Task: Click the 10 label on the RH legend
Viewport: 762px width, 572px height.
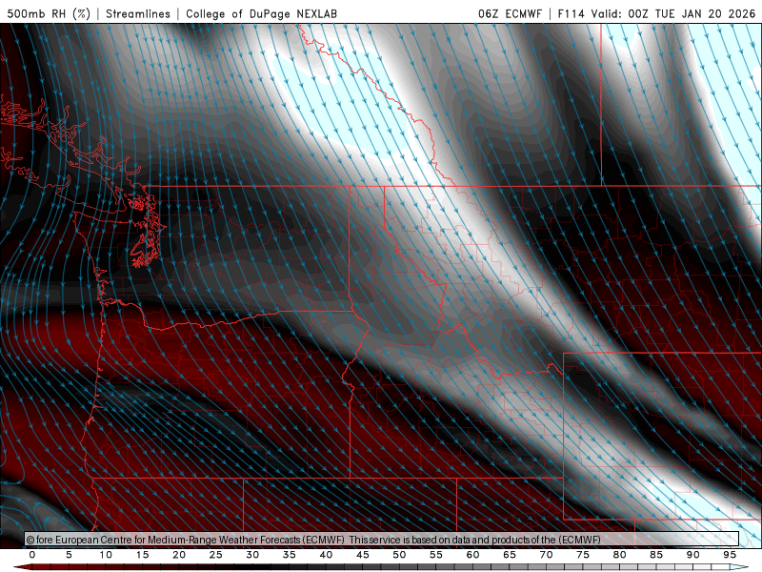Action: tap(106, 555)
